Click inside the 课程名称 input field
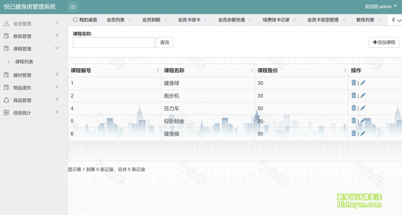 click(x=113, y=42)
